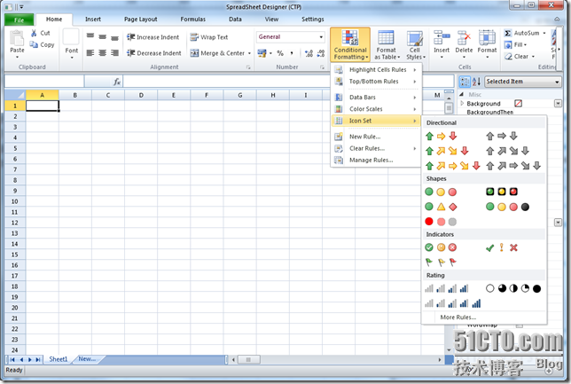571x384 pixels.
Task: Open the Merge & Center dropdown arrow
Action: pos(249,53)
